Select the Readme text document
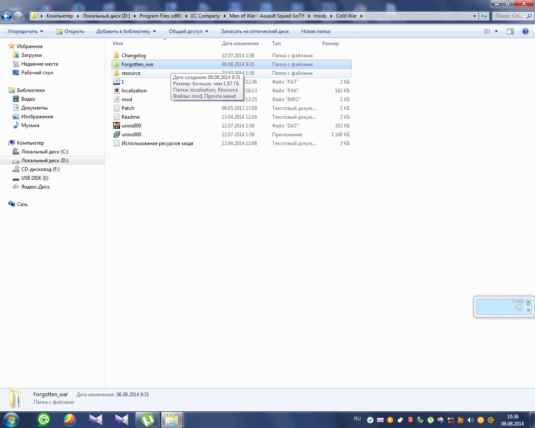 [232, 117]
